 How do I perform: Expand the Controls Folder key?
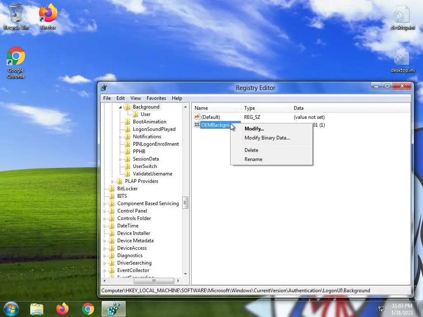pyautogui.click(x=105, y=219)
